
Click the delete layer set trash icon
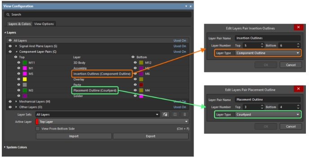tap(185, 115)
